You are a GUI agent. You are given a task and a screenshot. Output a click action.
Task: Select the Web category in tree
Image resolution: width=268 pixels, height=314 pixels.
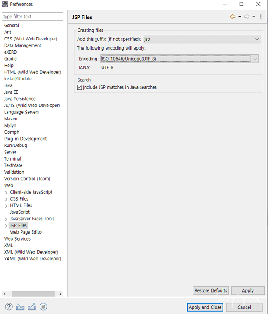pos(8,185)
